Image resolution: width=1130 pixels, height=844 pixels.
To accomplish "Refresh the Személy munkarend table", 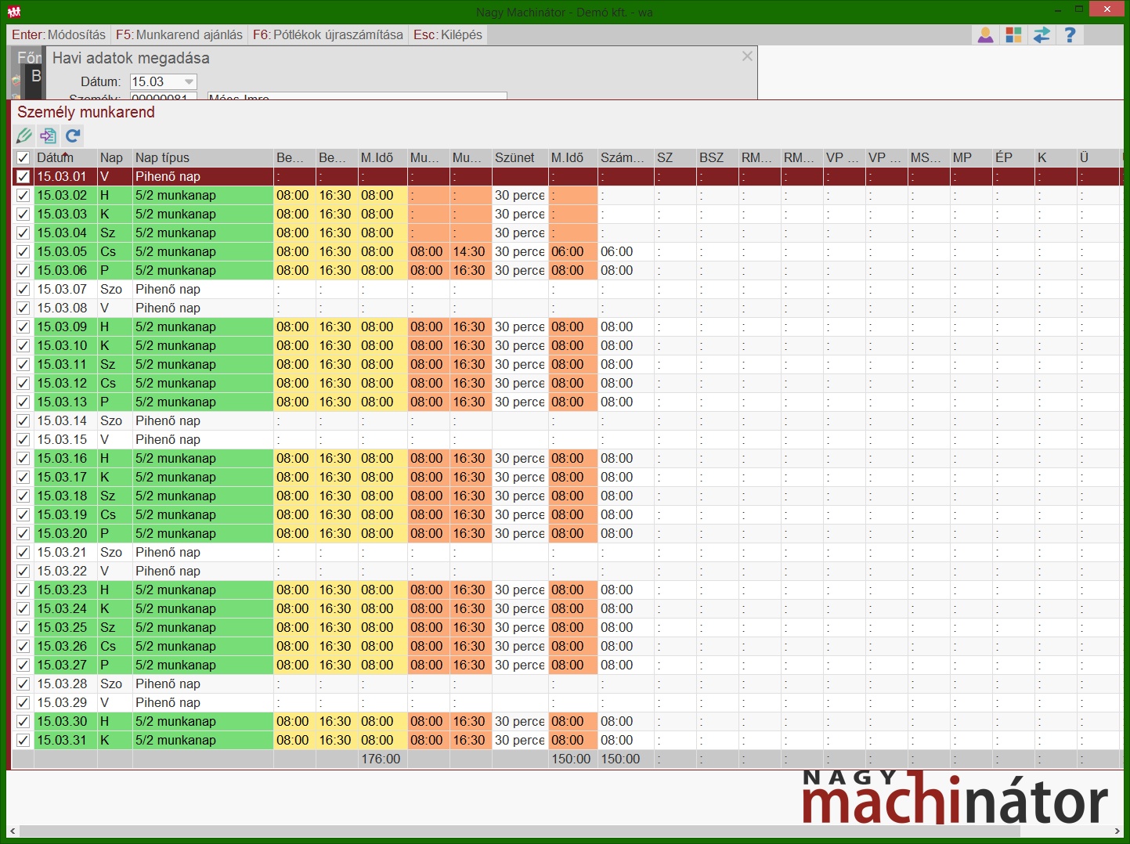I will [x=73, y=135].
